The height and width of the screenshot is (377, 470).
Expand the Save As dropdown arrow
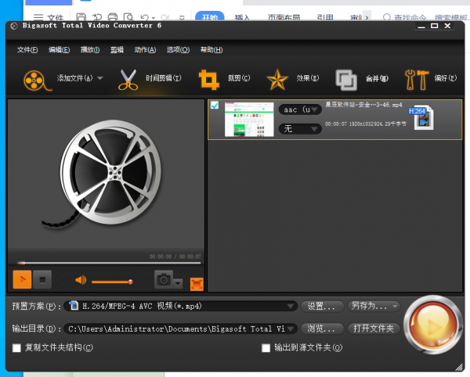point(395,306)
